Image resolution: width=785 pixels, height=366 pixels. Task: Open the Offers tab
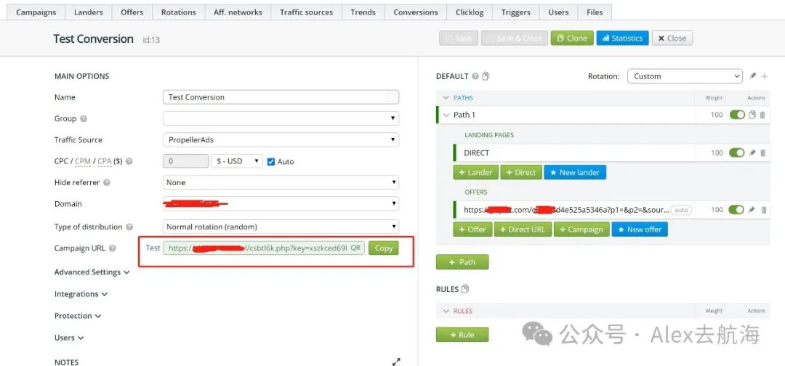point(132,12)
